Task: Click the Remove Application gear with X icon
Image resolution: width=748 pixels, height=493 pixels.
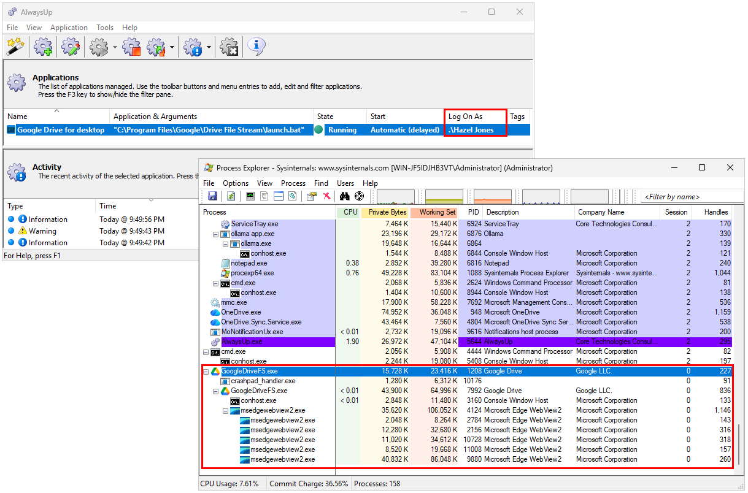Action: [x=229, y=47]
